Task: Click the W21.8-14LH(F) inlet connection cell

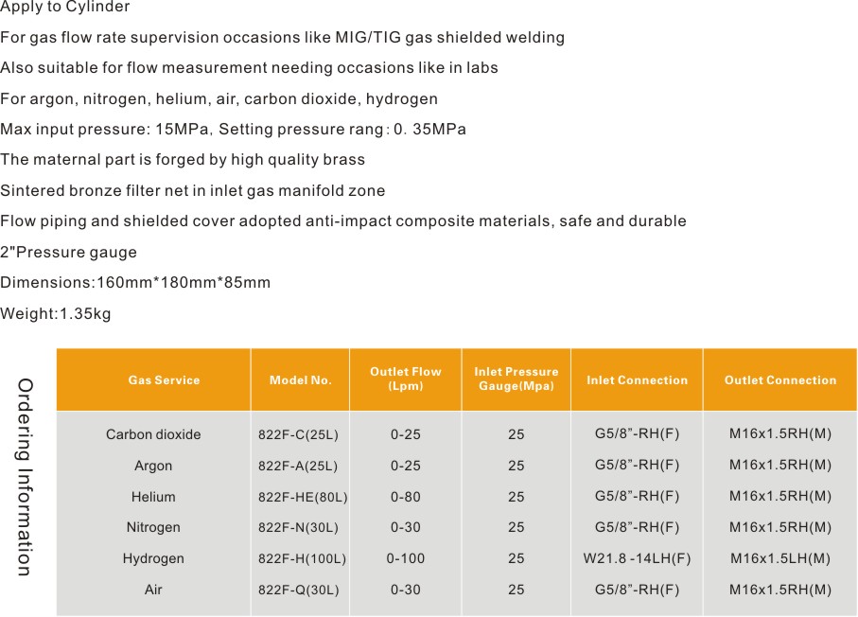Action: 637,558
